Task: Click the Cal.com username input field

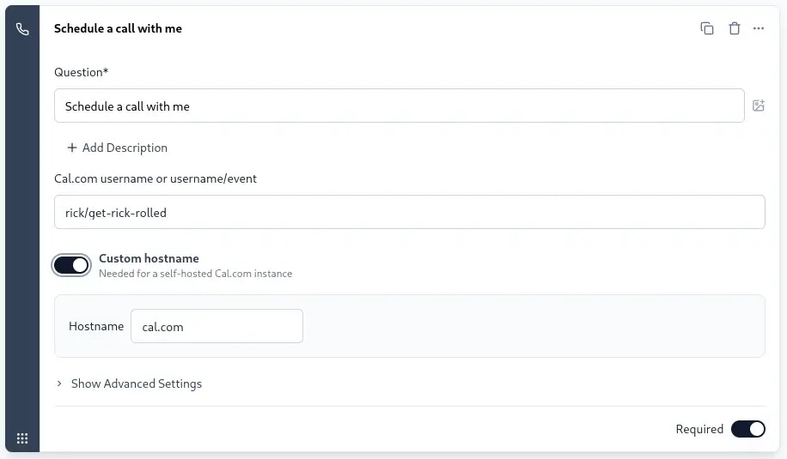Action: [409, 213]
